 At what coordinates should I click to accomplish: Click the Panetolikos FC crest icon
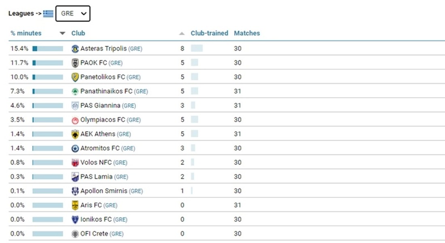[x=75, y=77]
